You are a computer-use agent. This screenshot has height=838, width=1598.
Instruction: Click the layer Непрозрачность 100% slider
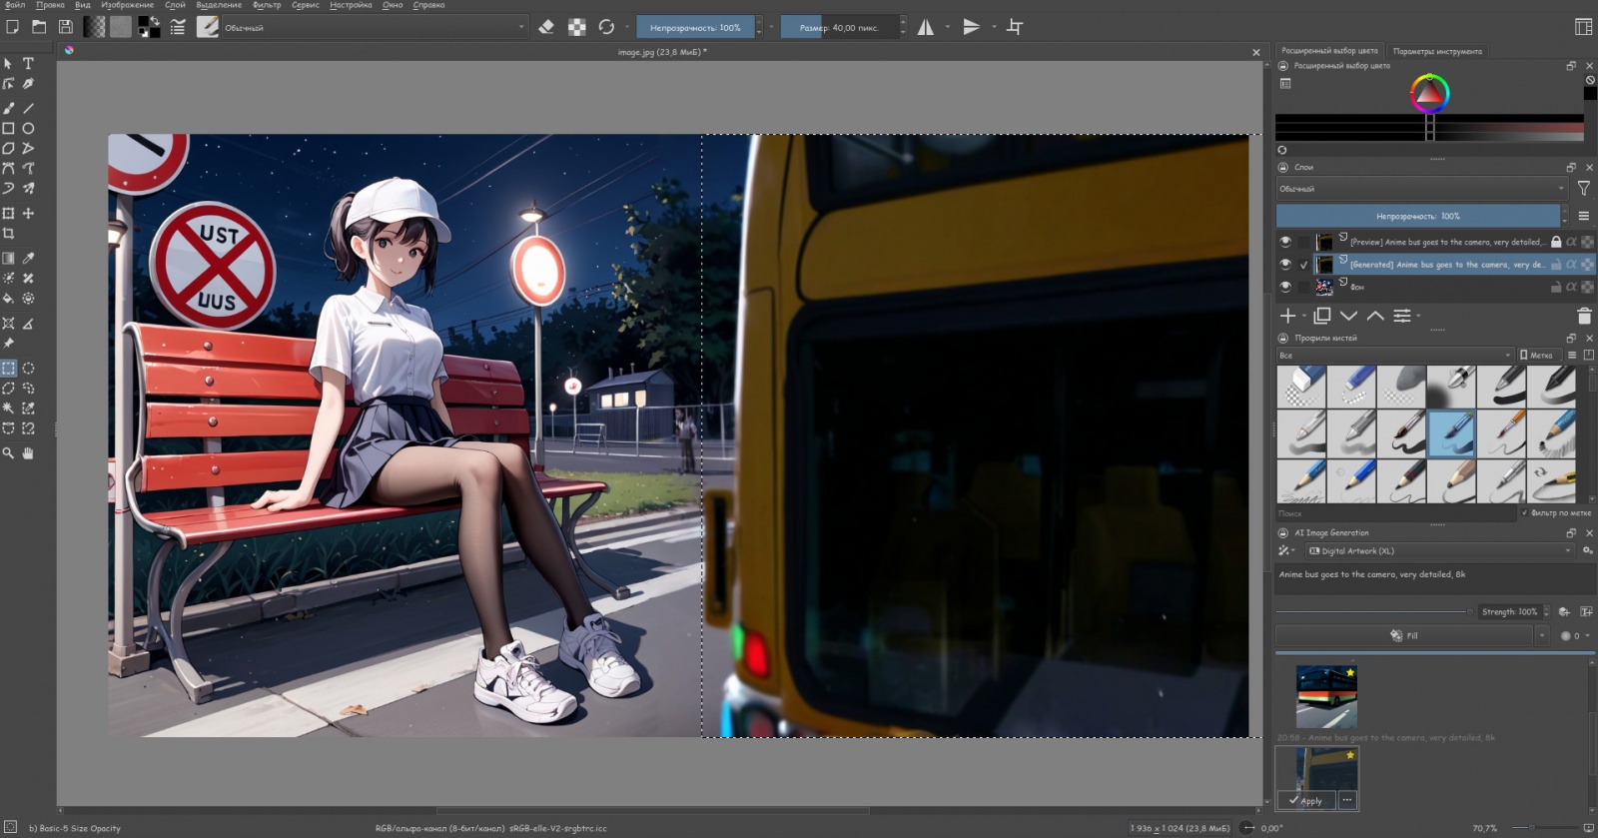click(x=1417, y=216)
